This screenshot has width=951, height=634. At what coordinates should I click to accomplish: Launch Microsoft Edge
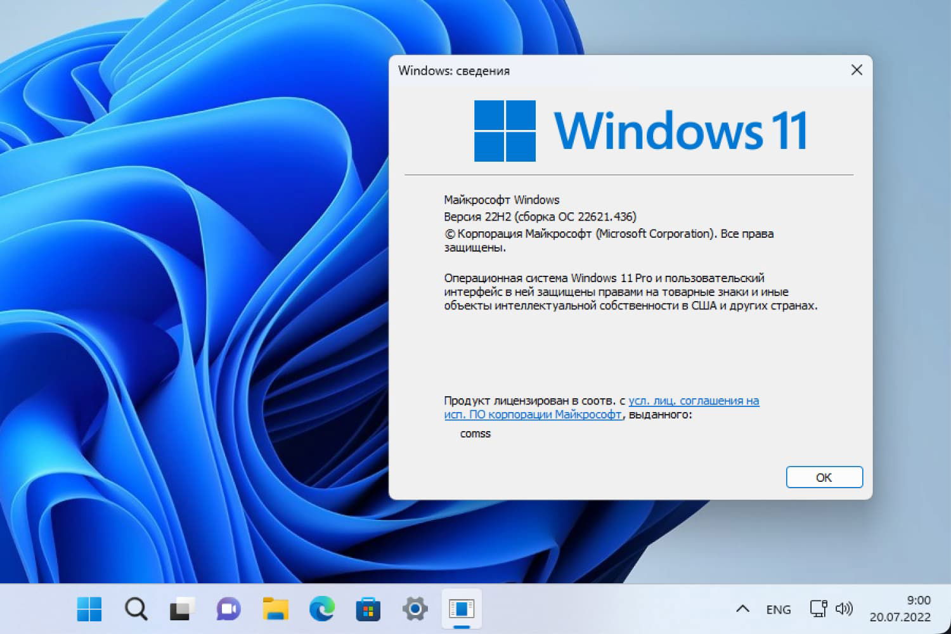tap(321, 609)
